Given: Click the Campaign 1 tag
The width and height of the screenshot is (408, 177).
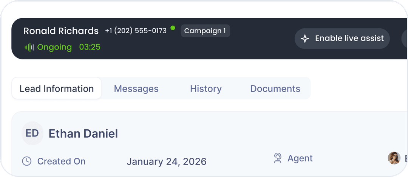Looking at the screenshot, I should pyautogui.click(x=205, y=31).
